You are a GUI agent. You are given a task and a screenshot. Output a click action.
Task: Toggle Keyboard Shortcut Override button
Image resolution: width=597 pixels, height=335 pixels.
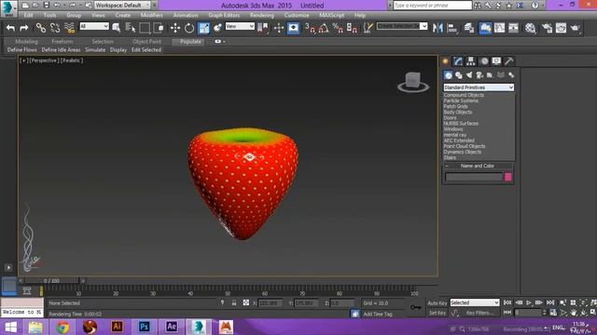(x=293, y=28)
